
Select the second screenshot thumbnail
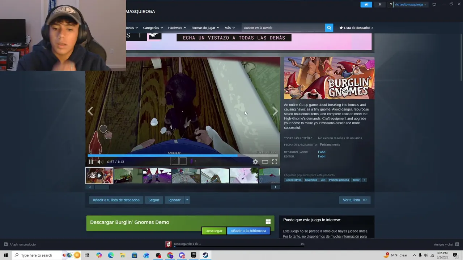[128, 175]
